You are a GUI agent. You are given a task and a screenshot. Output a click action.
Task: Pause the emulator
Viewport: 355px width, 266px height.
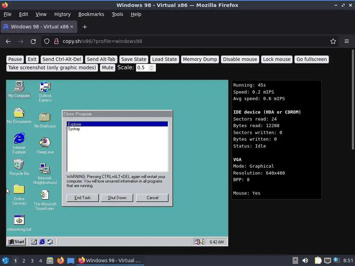point(15,59)
